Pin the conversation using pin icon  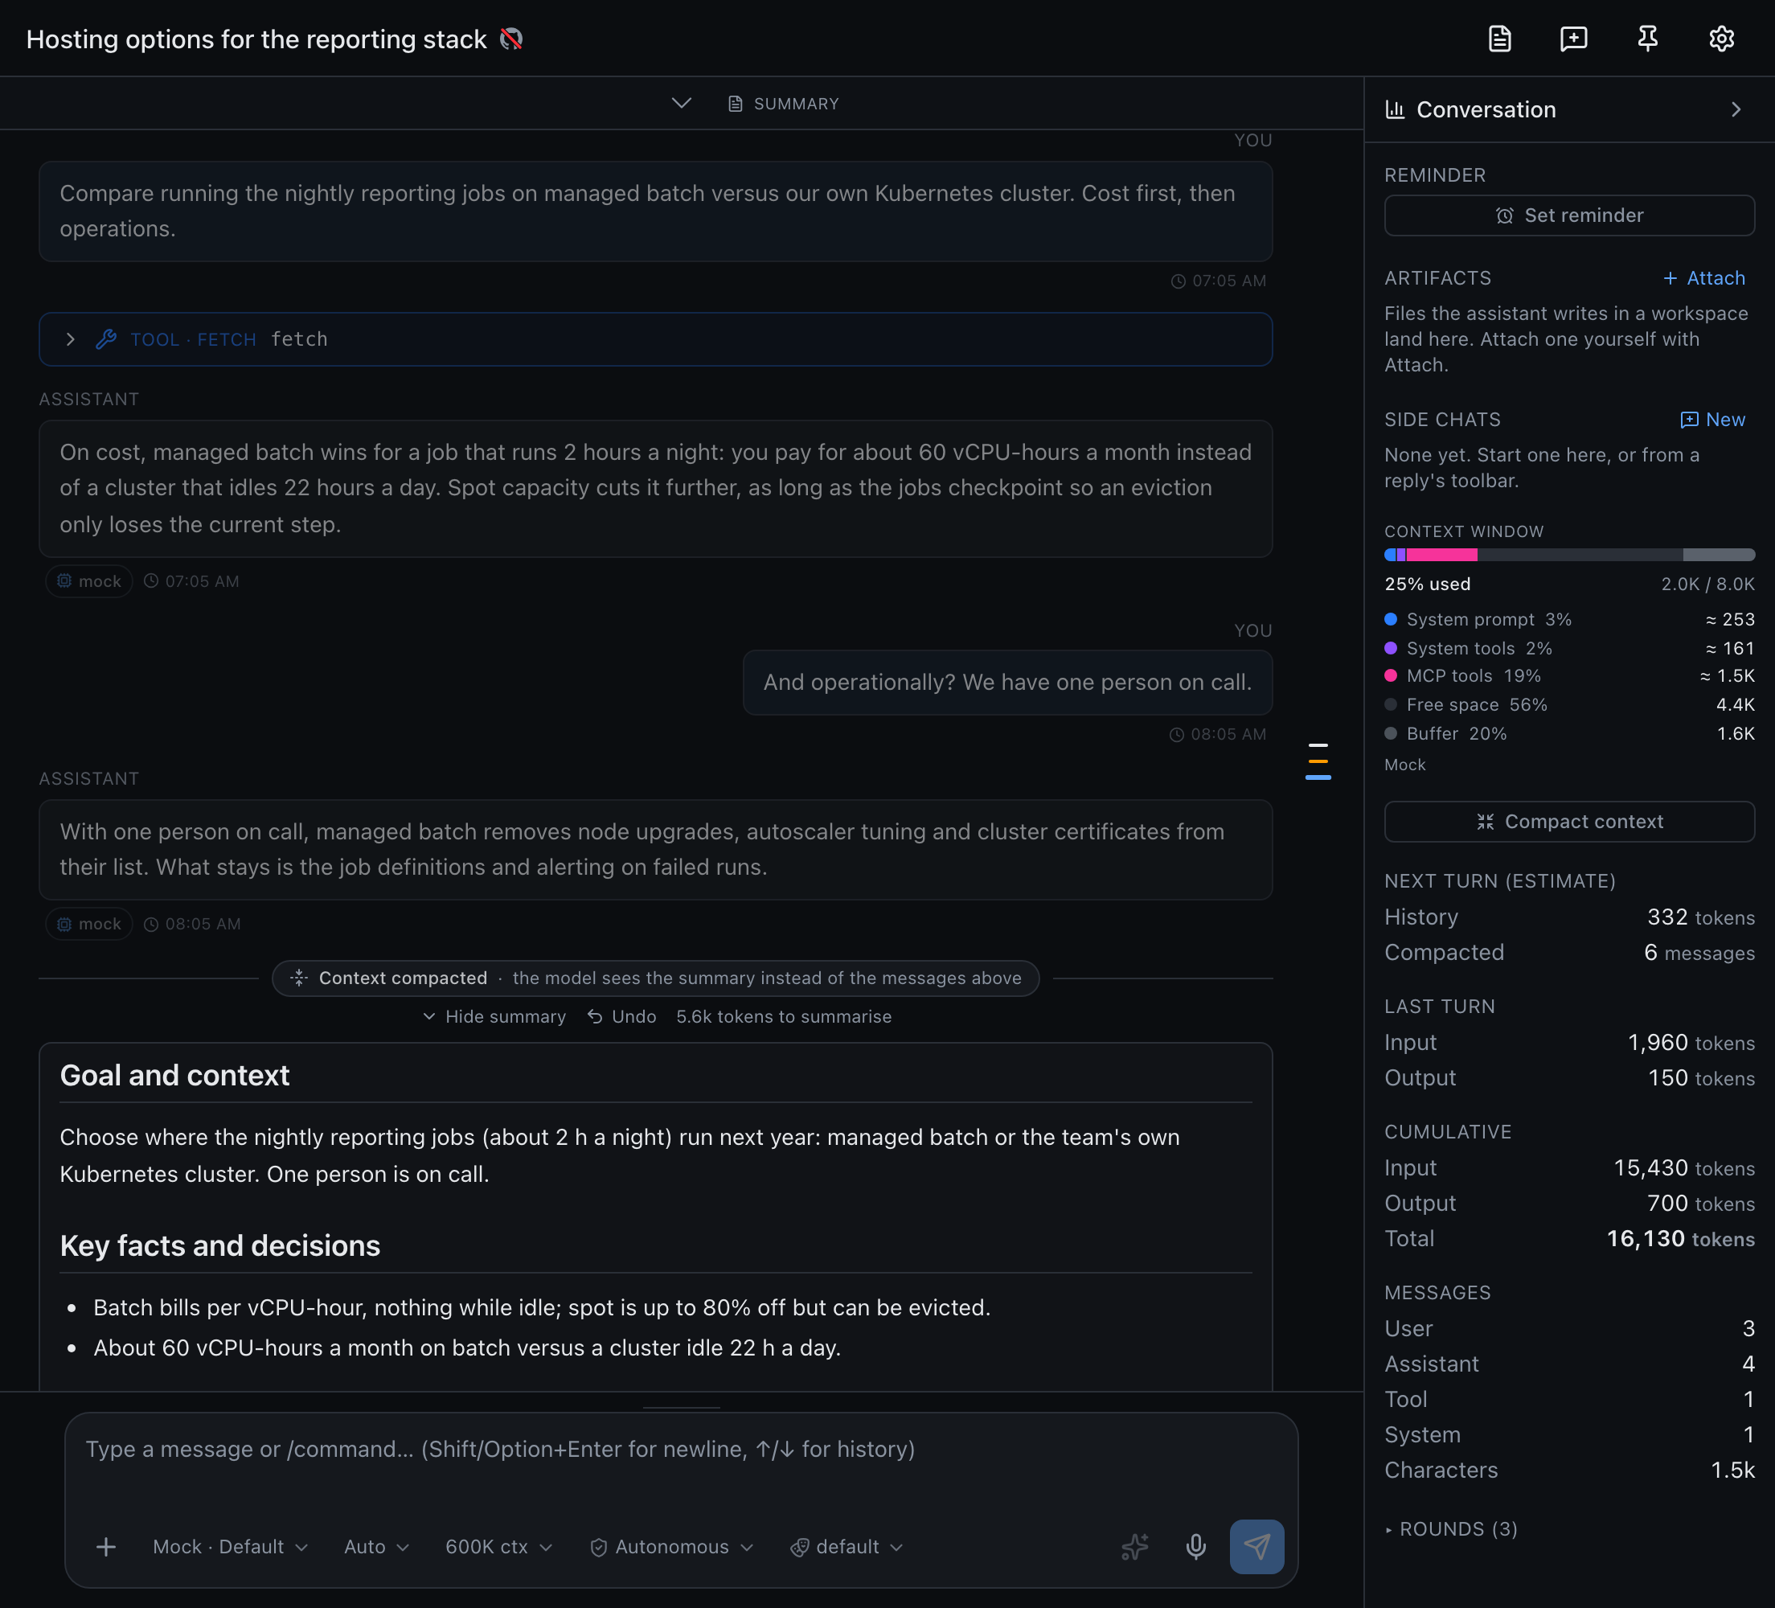click(1647, 39)
